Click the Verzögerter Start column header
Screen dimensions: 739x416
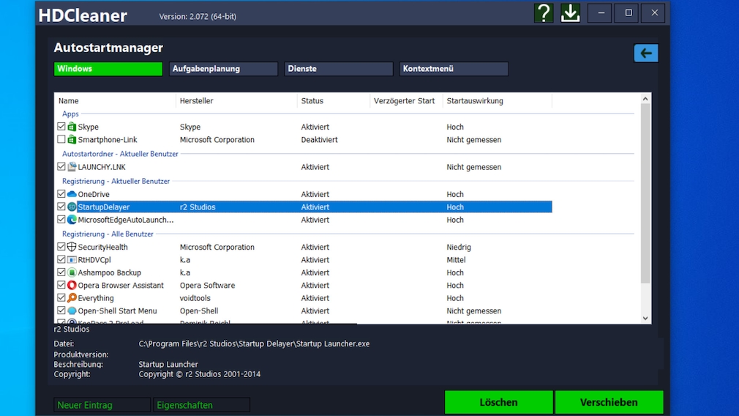[406, 100]
